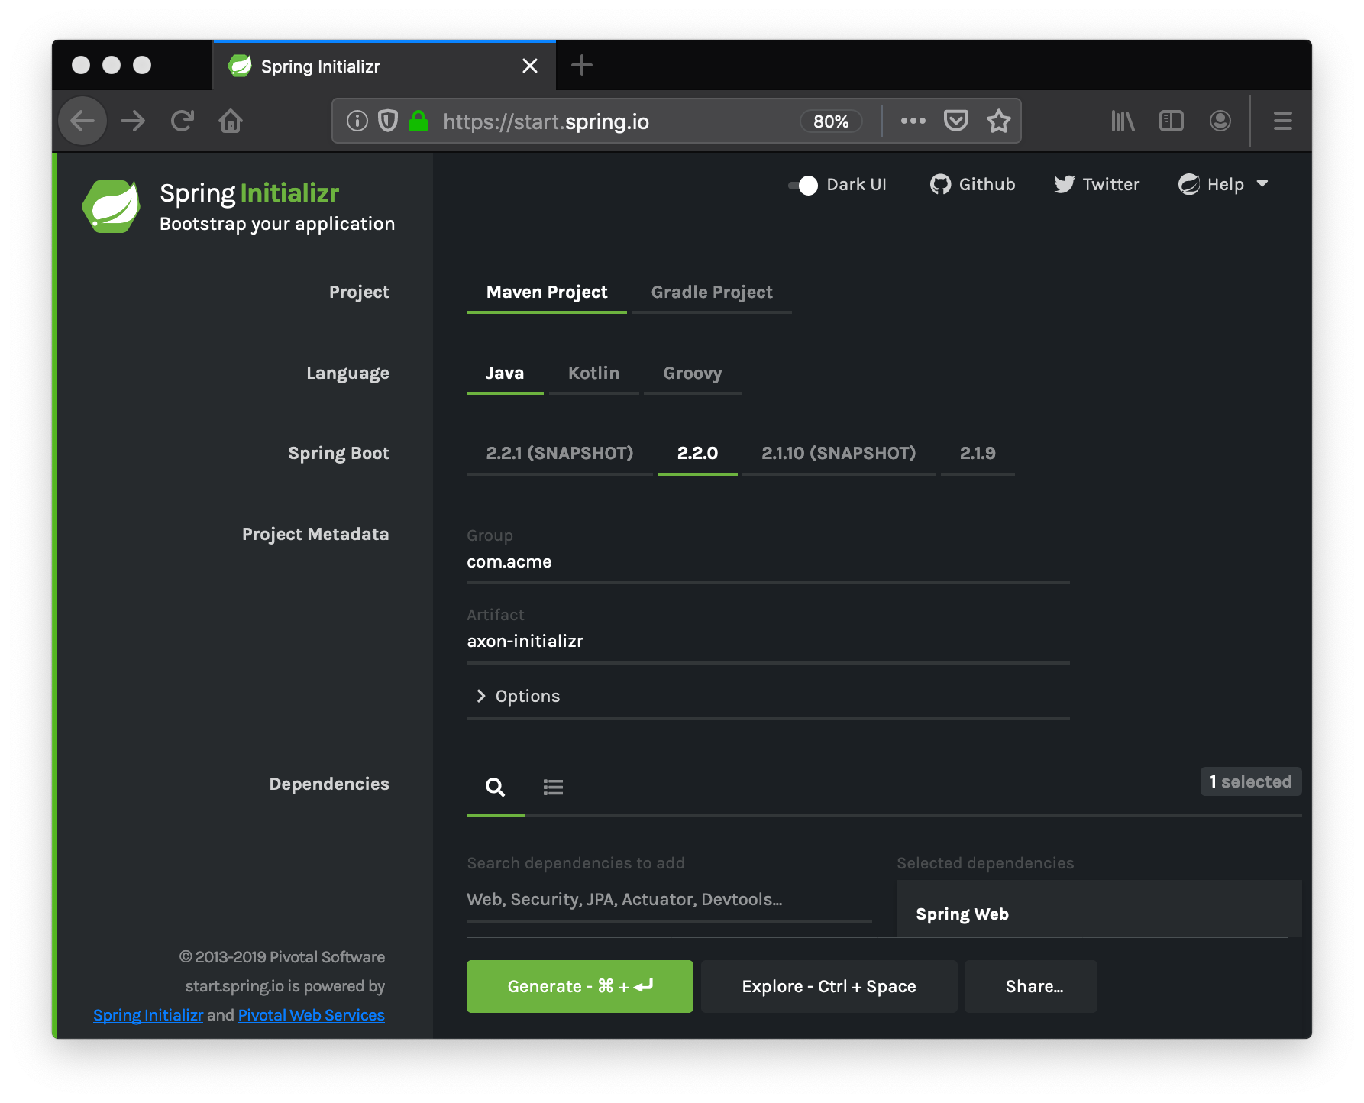Click Explore - Ctrl + Space button
This screenshot has width=1364, height=1103.
click(x=829, y=986)
